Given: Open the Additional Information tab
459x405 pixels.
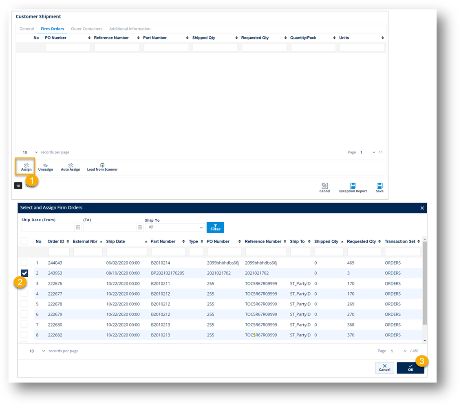Looking at the screenshot, I should pyautogui.click(x=130, y=29).
